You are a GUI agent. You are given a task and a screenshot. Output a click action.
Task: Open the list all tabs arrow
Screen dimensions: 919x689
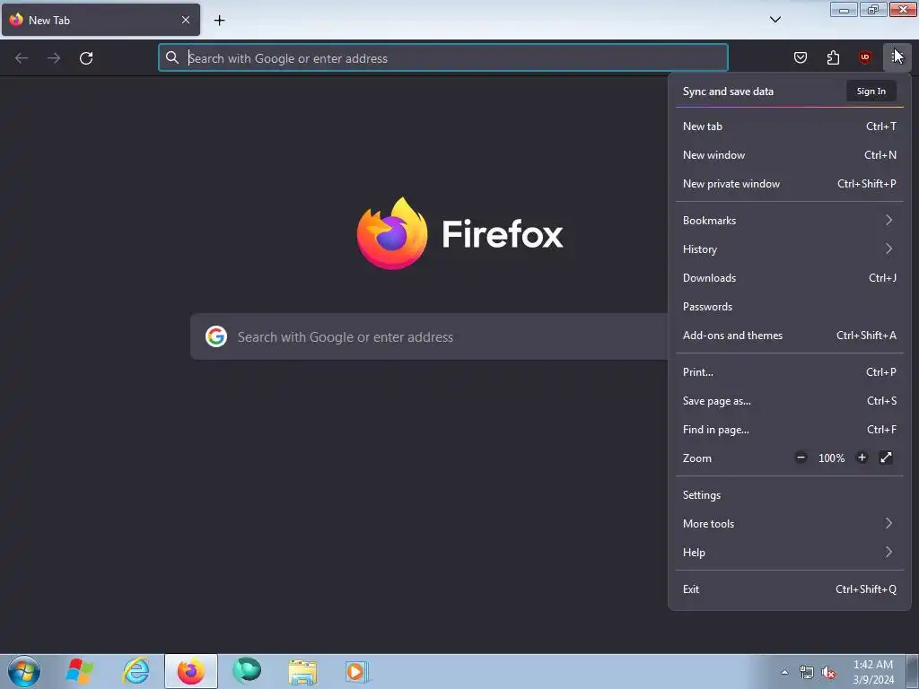(x=775, y=20)
